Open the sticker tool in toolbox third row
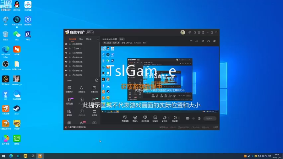Screen dimensions: 283x159 click(x=69, y=113)
